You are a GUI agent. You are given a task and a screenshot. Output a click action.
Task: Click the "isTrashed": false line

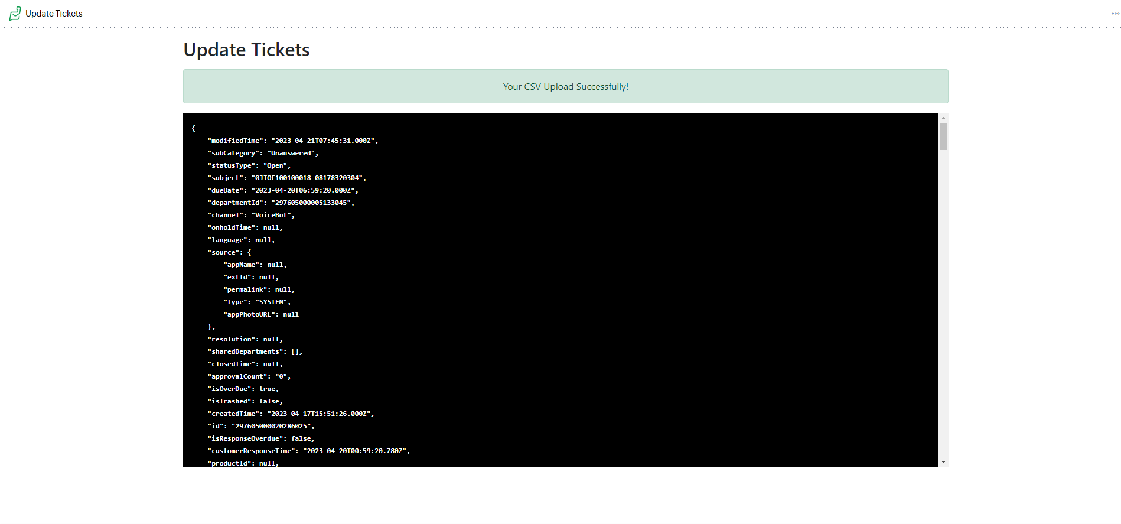(x=245, y=401)
